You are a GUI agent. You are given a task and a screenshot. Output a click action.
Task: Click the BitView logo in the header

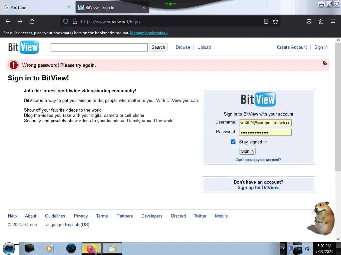point(24,47)
